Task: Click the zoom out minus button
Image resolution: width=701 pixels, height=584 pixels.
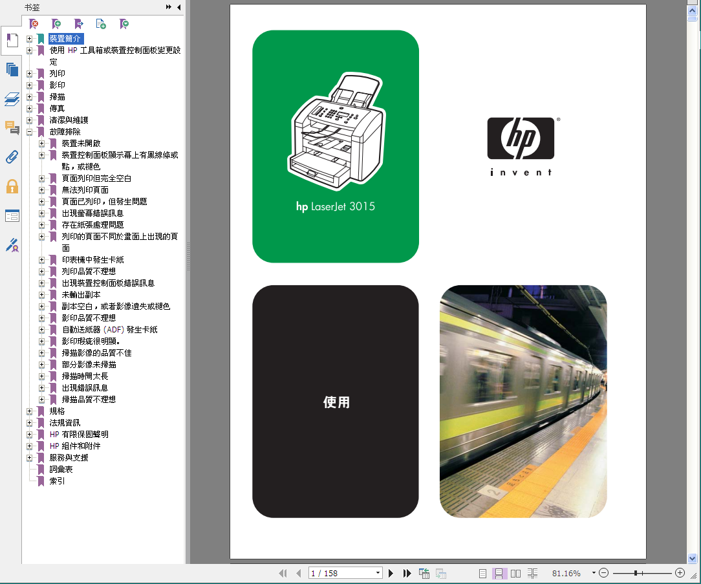Action: click(x=603, y=573)
